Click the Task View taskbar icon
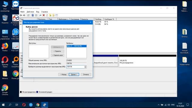Screen dimensions: 192x108 click(x=17, y=105)
